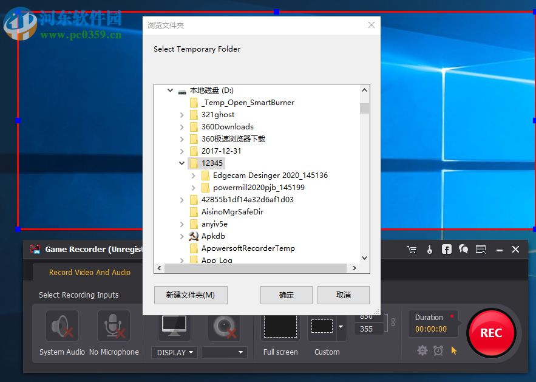
Task: Collapse the 12345 folder in tree
Action: (181, 163)
